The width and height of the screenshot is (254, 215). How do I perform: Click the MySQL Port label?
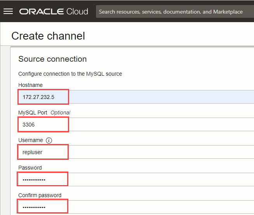coord(33,113)
